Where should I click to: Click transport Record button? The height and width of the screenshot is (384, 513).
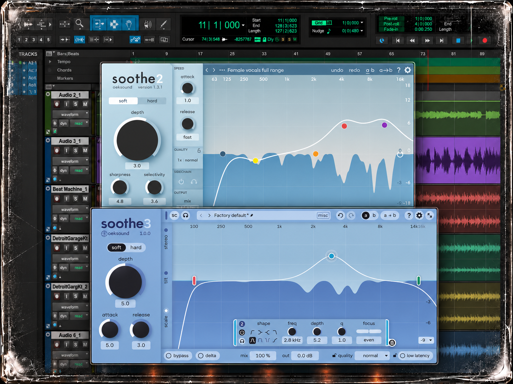pyautogui.click(x=485, y=40)
